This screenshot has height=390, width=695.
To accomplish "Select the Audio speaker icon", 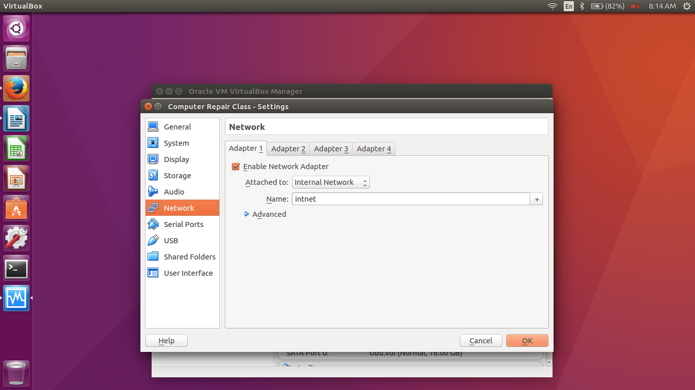I will coord(153,191).
